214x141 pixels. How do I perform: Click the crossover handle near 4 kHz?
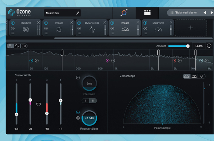(158, 53)
